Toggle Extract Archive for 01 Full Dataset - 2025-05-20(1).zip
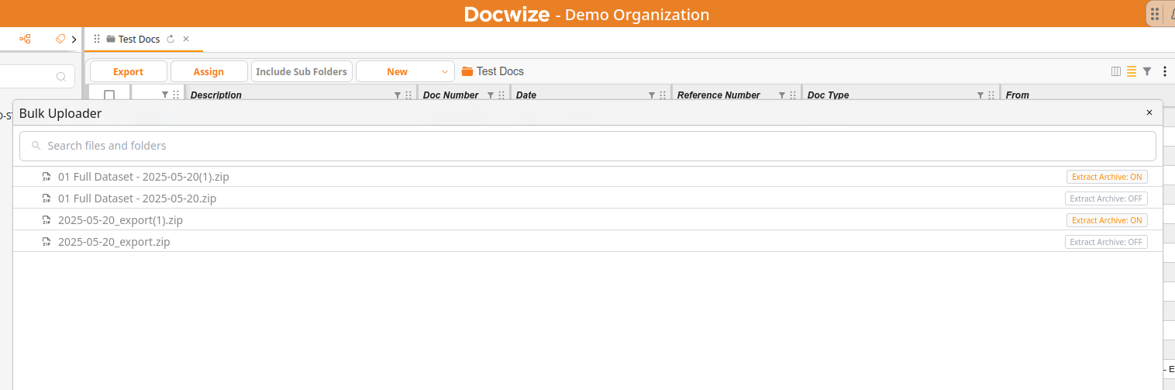This screenshot has height=390, width=1175. (1107, 177)
